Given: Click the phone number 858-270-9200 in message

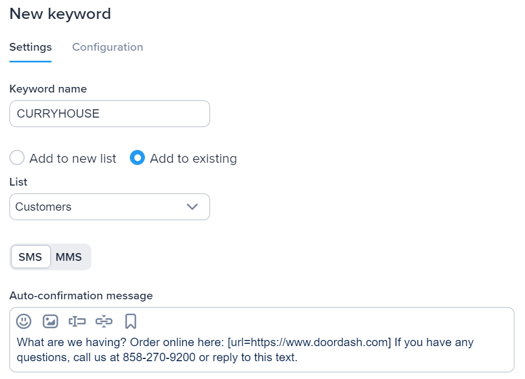Looking at the screenshot, I should [159, 357].
